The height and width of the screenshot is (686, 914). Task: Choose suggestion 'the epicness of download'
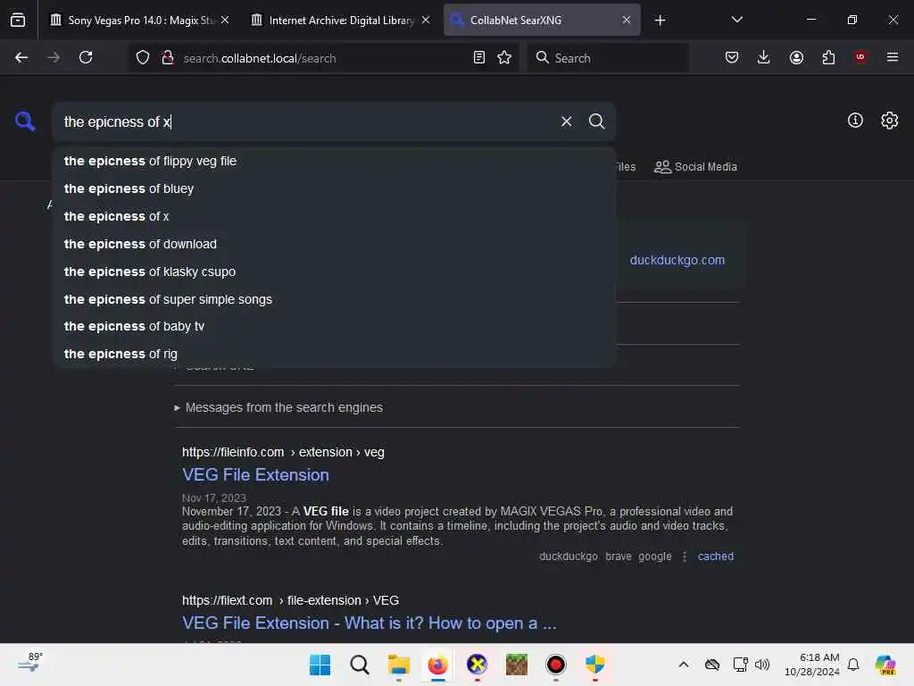pyautogui.click(x=334, y=244)
